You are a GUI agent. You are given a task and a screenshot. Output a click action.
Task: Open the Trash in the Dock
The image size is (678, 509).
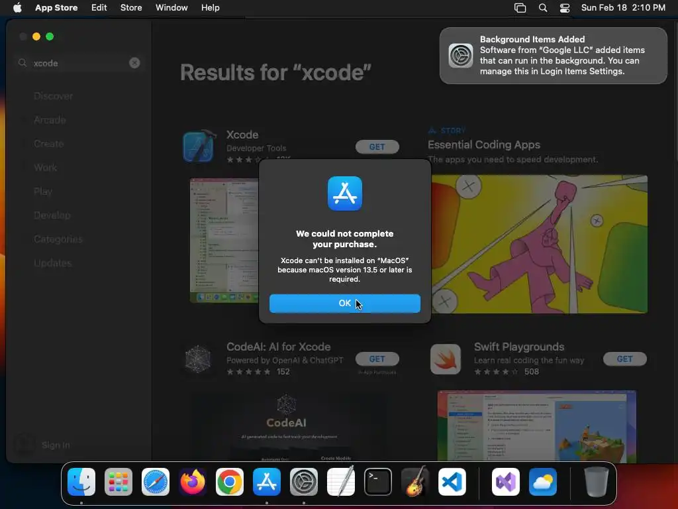[x=597, y=482]
